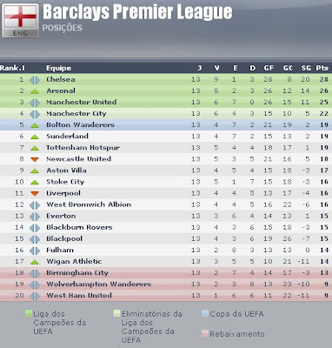Sort by GF goals column header
The height and width of the screenshot is (348, 332).
click(x=269, y=68)
